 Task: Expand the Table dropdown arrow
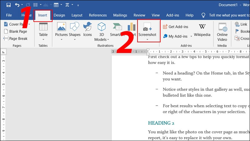point(43,39)
